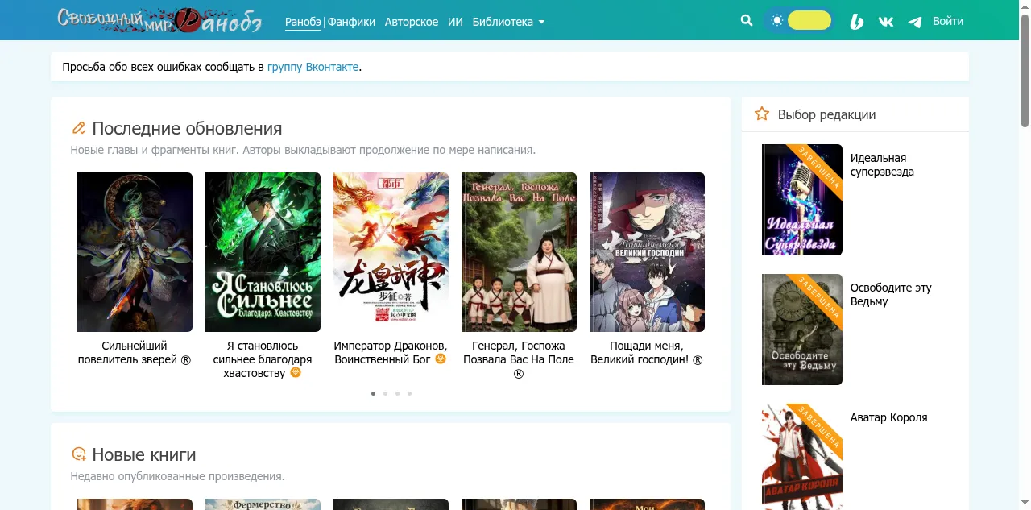The height and width of the screenshot is (510, 1031).
Task: Click orange badge after Император Драконов title
Action: tap(441, 359)
